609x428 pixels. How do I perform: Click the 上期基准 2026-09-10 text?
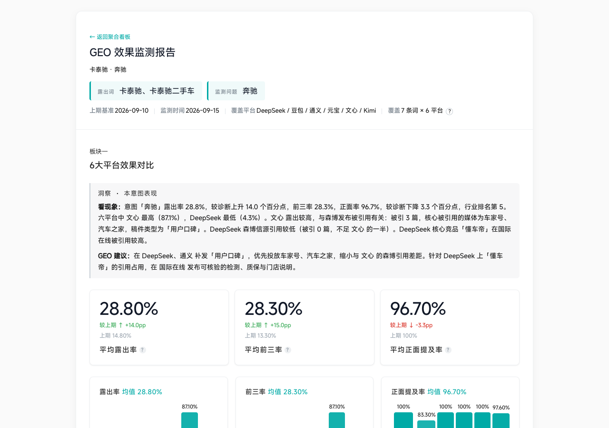tap(119, 111)
